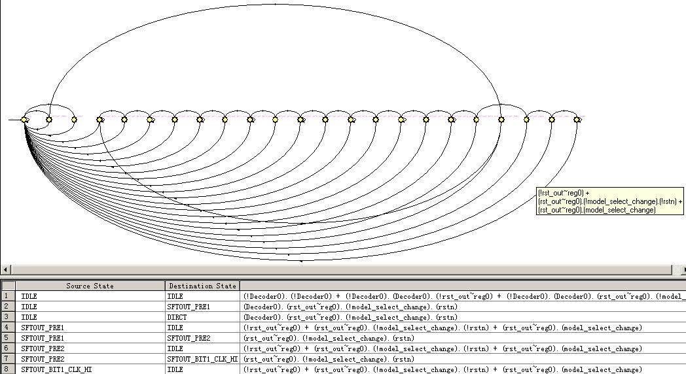Select row number 3 header
The height and width of the screenshot is (374, 686).
coord(8,316)
